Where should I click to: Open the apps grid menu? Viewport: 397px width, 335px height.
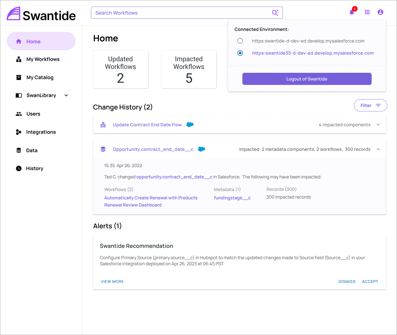[367, 12]
